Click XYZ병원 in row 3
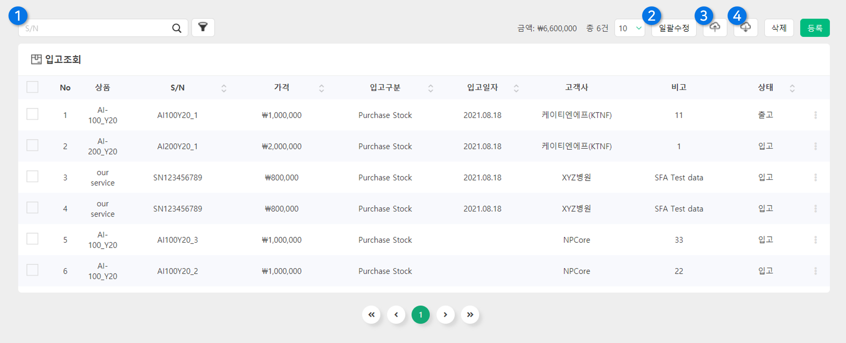This screenshot has width=846, height=343. pyautogui.click(x=577, y=178)
